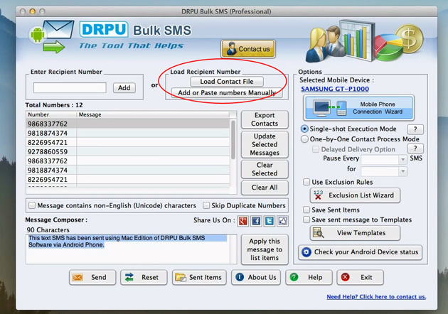The image size is (448, 314).
Task: Open SAMSUNG GT-P1000 device link
Action: [335, 89]
